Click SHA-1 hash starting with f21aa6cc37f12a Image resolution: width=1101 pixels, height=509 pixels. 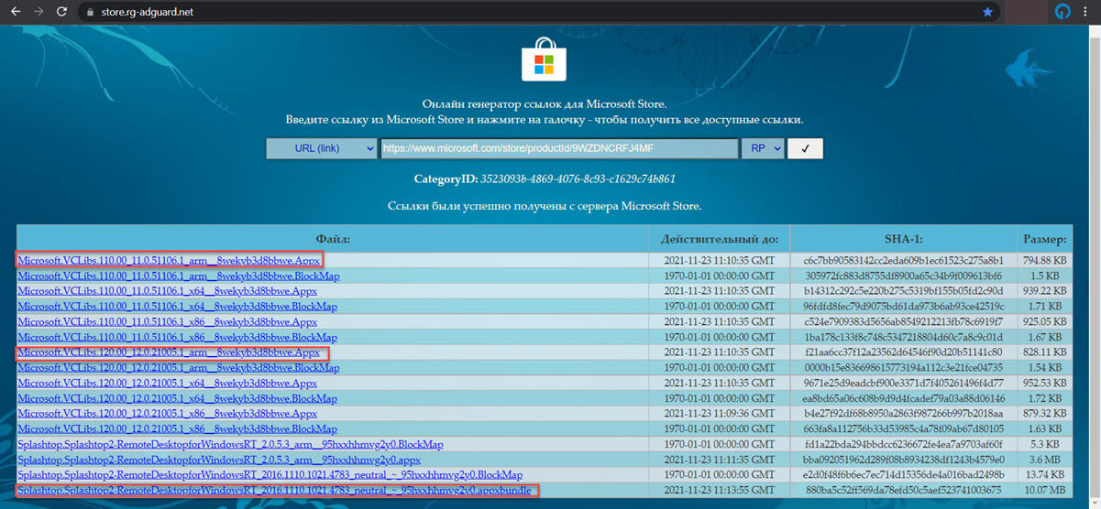click(902, 353)
